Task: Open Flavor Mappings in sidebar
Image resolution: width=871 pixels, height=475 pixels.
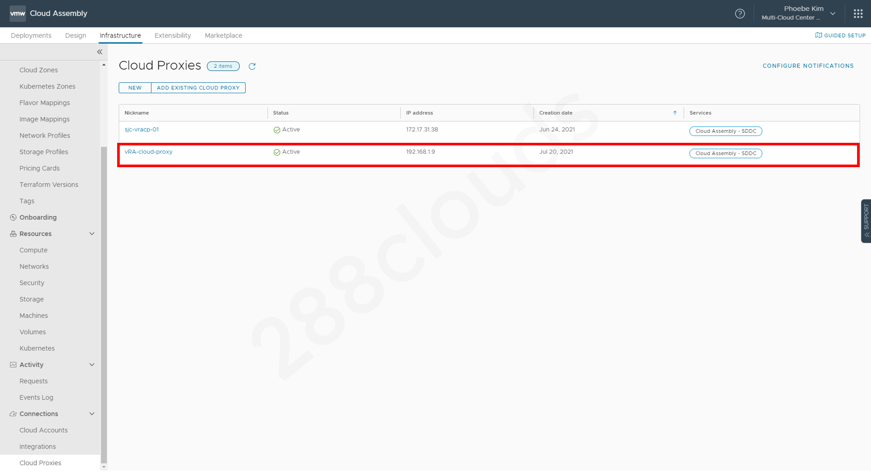Action: tap(44, 103)
